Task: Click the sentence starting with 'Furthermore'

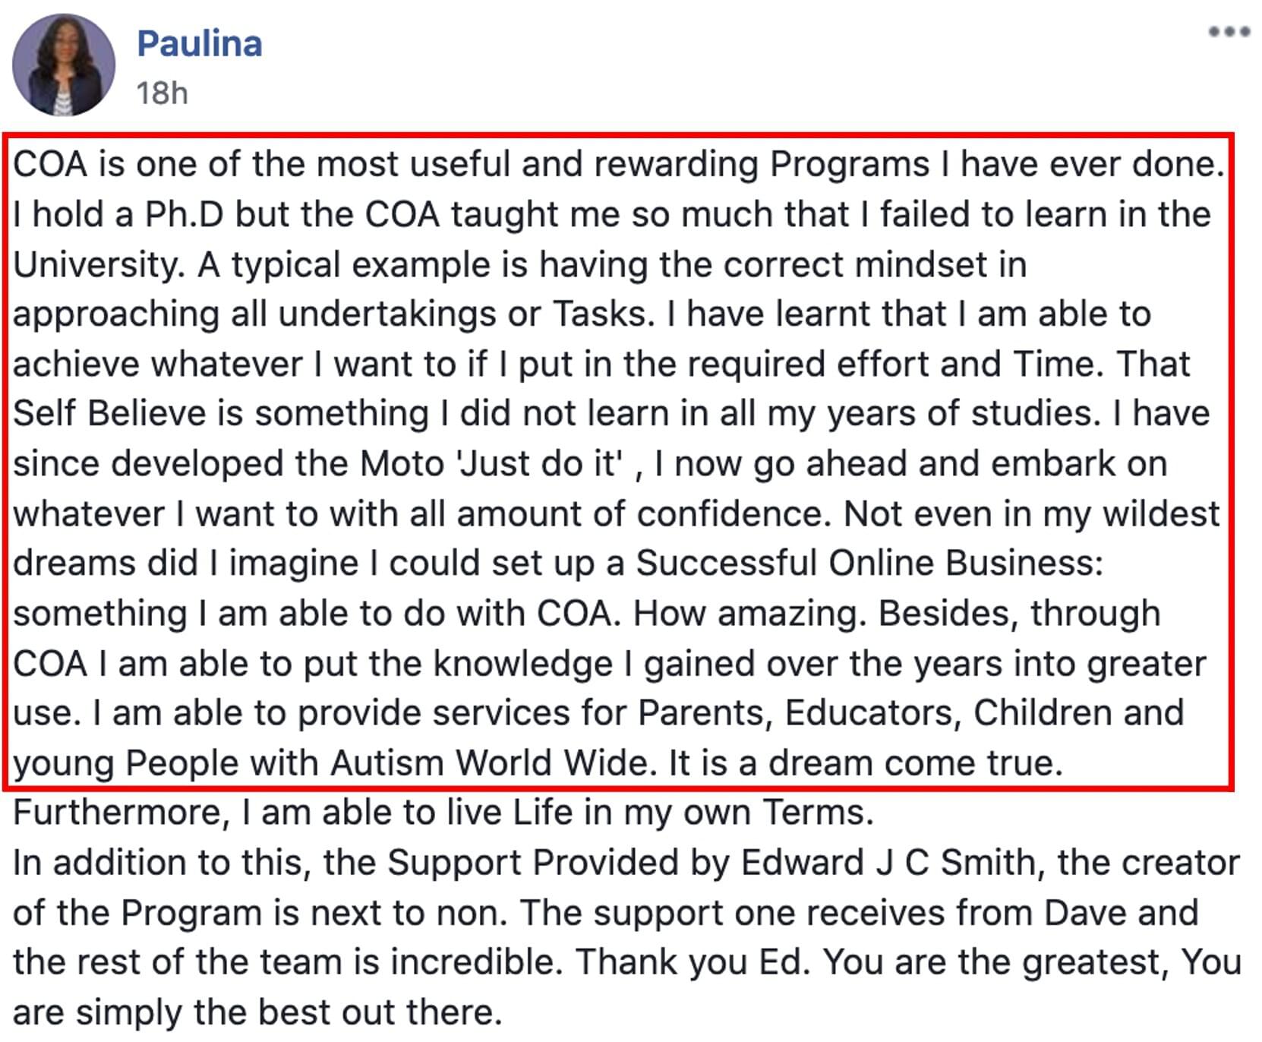Action: pyautogui.click(x=443, y=813)
